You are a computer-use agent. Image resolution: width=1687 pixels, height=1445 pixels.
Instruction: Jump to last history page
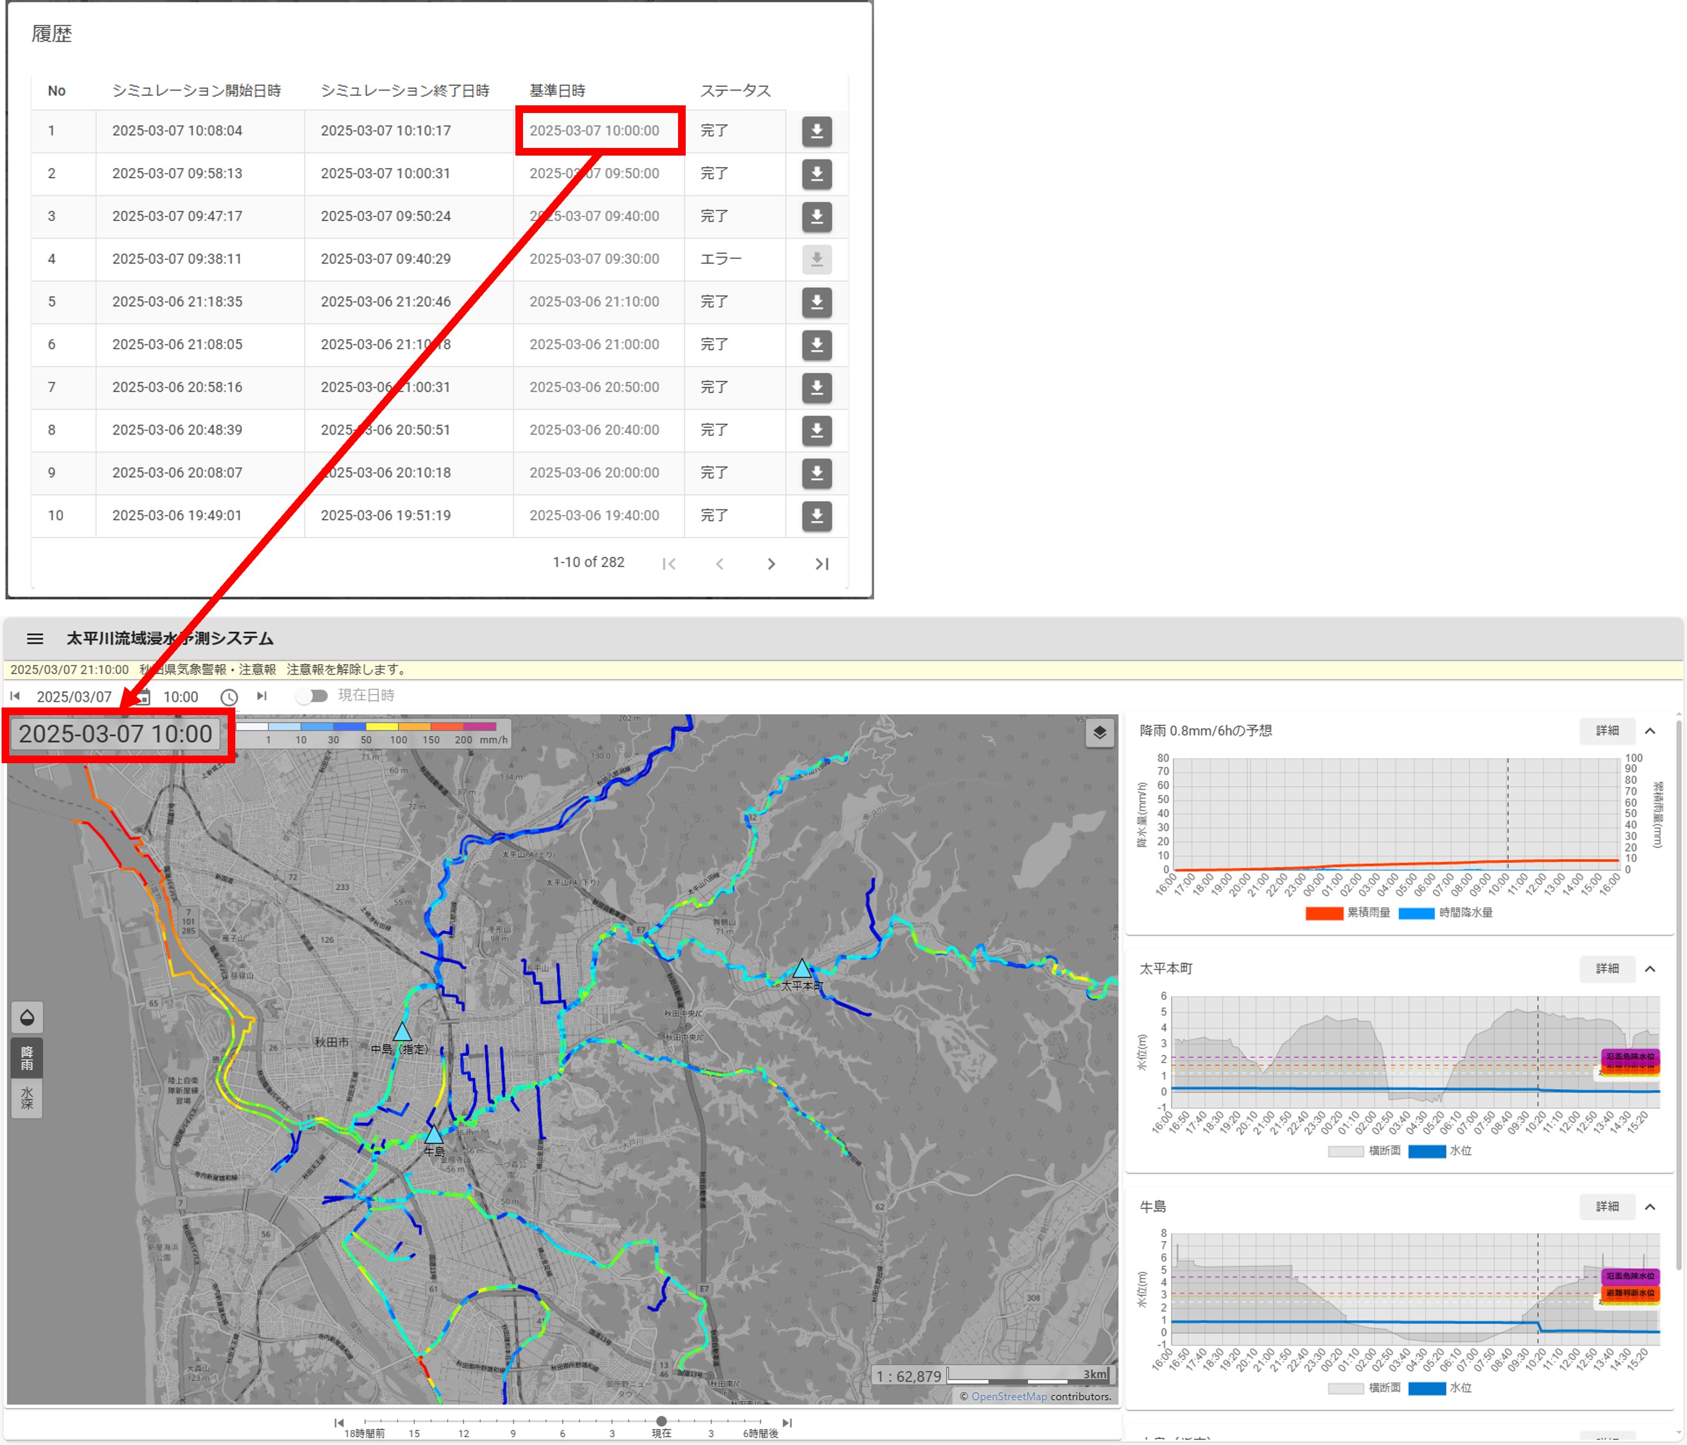pos(822,563)
